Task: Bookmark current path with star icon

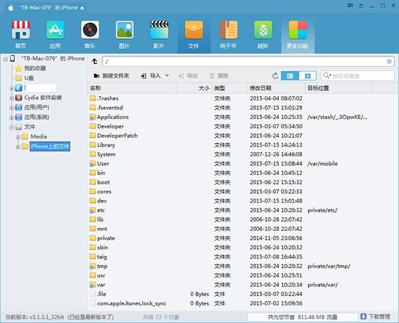Action: 389,61
